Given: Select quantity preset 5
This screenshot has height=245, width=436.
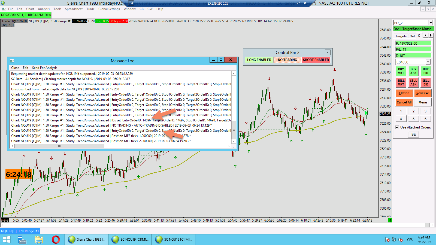Looking at the screenshot, I should pos(413,119).
